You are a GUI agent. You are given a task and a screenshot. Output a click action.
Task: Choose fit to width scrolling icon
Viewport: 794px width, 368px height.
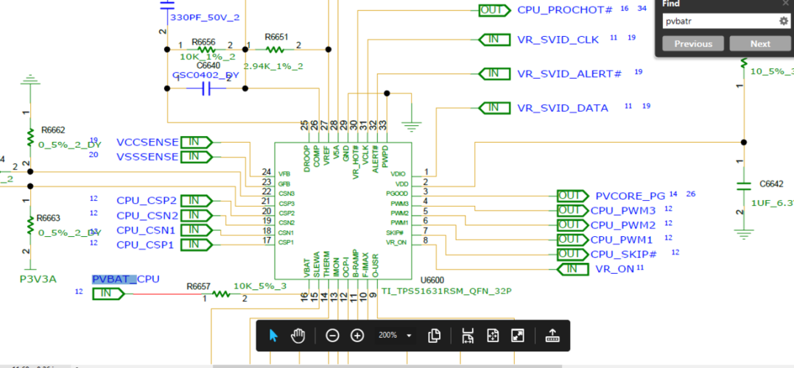pyautogui.click(x=468, y=335)
